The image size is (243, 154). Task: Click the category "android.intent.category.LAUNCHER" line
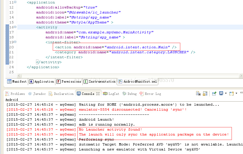pyautogui.click(x=125, y=52)
